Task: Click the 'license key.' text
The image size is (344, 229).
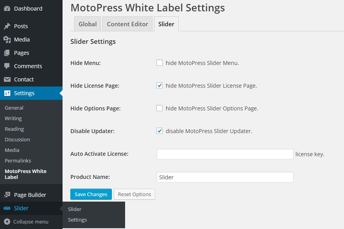Action: click(310, 154)
